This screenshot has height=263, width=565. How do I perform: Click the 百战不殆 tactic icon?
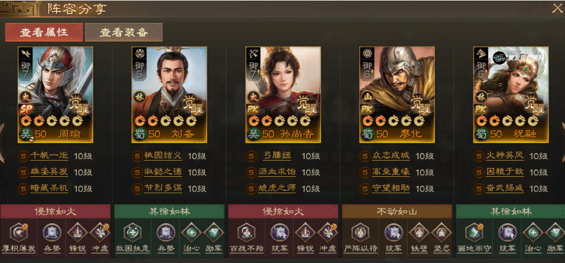click(x=246, y=232)
